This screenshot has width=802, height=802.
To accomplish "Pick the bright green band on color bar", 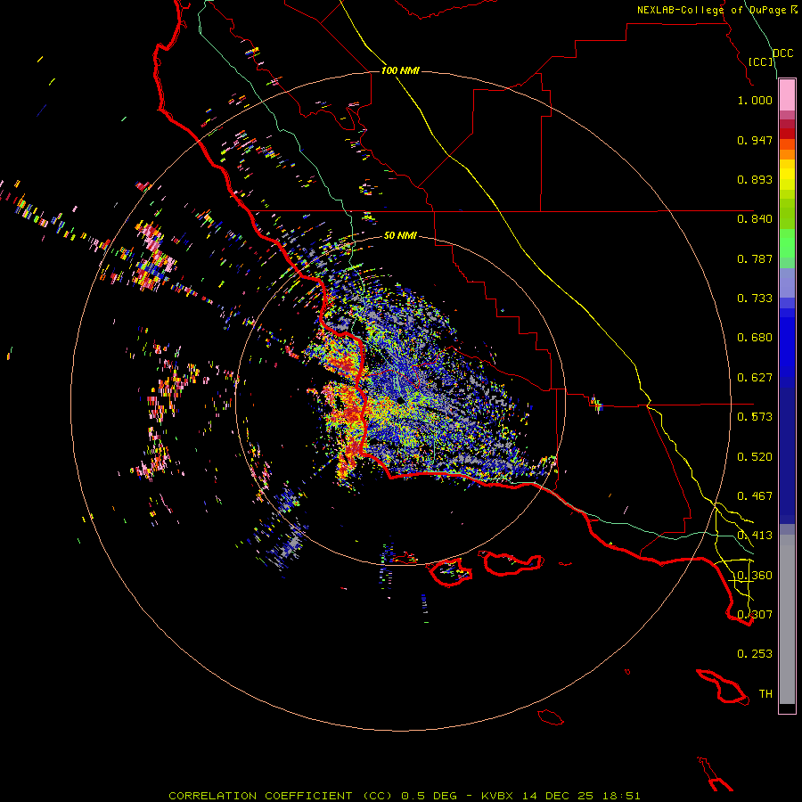I will (787, 243).
